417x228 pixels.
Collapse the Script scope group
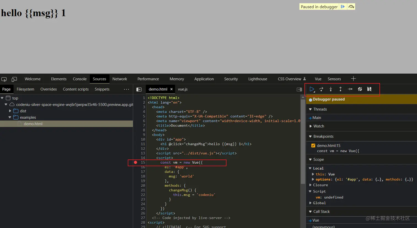click(x=310, y=191)
